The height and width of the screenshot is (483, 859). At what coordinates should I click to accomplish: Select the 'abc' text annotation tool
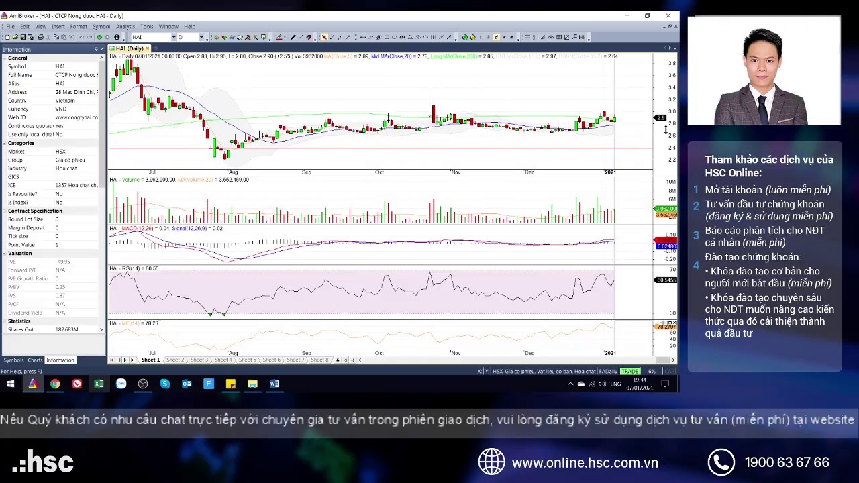(x=403, y=37)
